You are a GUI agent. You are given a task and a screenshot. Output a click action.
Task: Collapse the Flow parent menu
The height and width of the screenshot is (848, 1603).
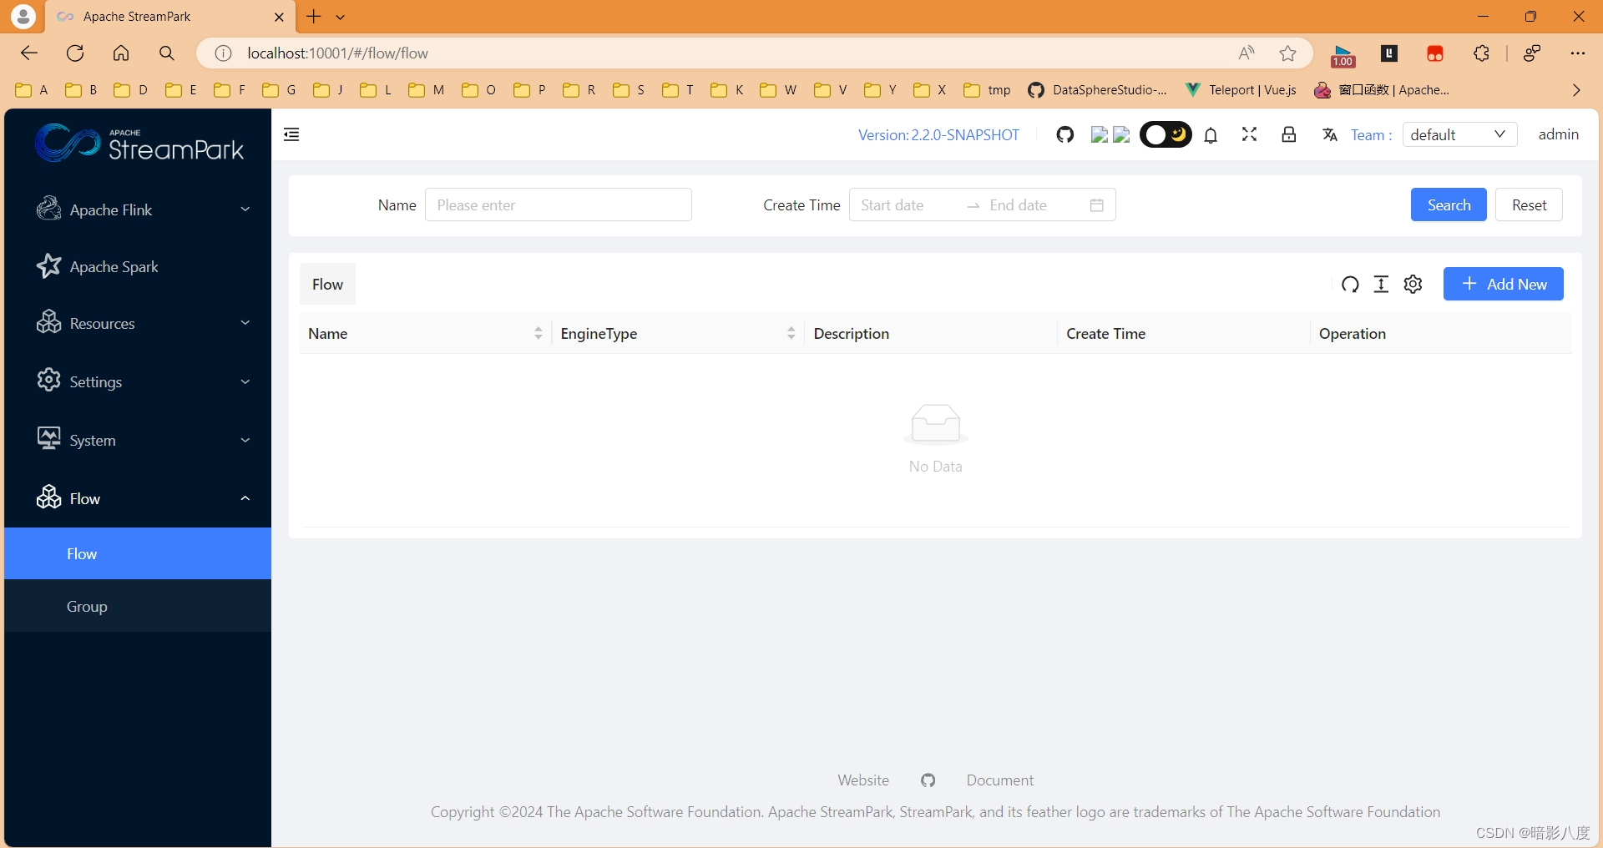[138, 499]
